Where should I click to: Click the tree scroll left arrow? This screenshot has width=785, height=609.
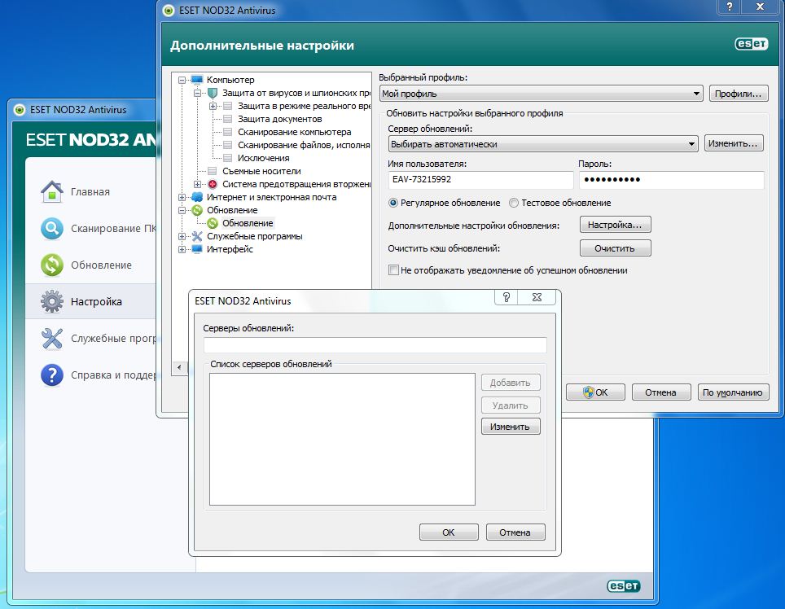coord(179,367)
